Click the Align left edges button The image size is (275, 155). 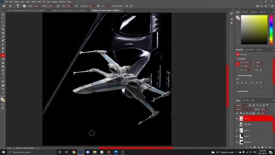click(238, 83)
